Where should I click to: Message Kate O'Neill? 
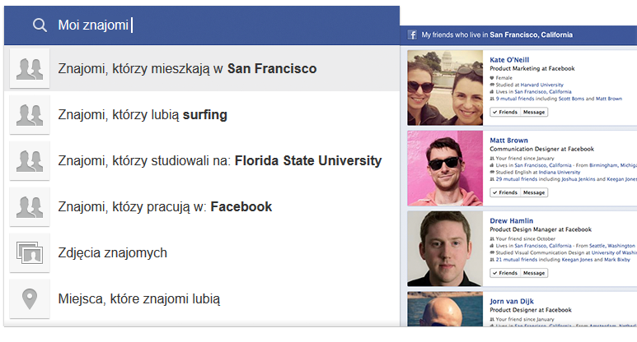(534, 112)
